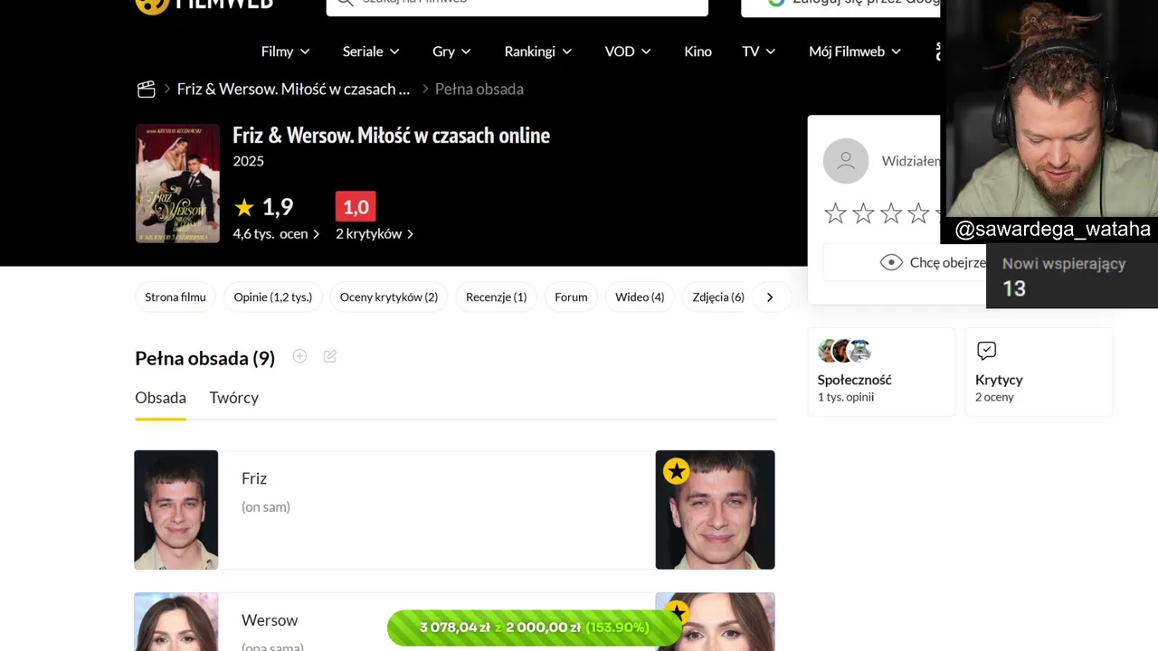Image resolution: width=1158 pixels, height=651 pixels.
Task: Click the 2025 release year text
Action: (249, 161)
